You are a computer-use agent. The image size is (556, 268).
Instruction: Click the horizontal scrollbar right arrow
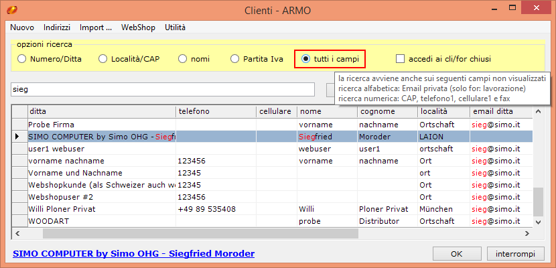pyautogui.click(x=527, y=233)
